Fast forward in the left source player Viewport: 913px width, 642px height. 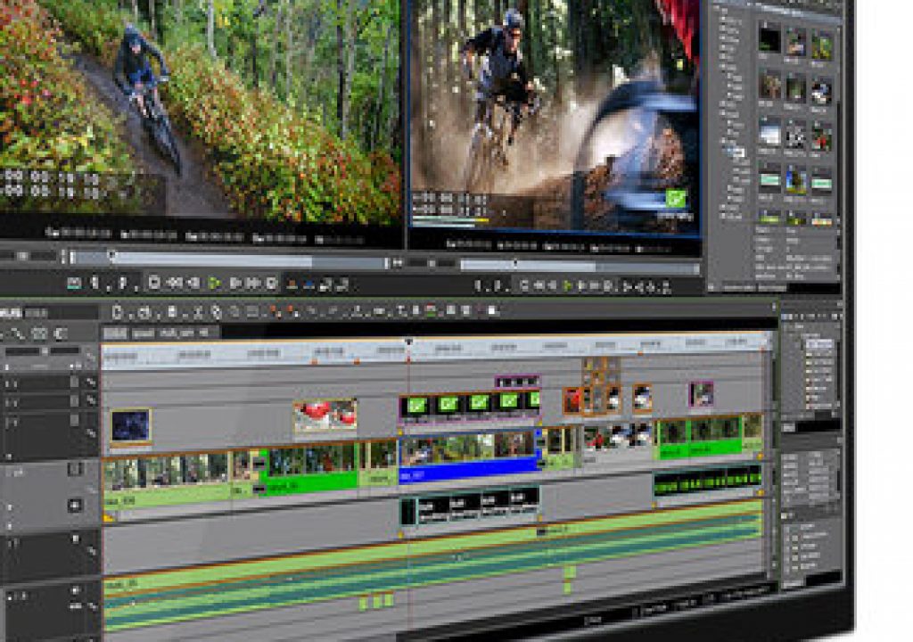pos(252,284)
